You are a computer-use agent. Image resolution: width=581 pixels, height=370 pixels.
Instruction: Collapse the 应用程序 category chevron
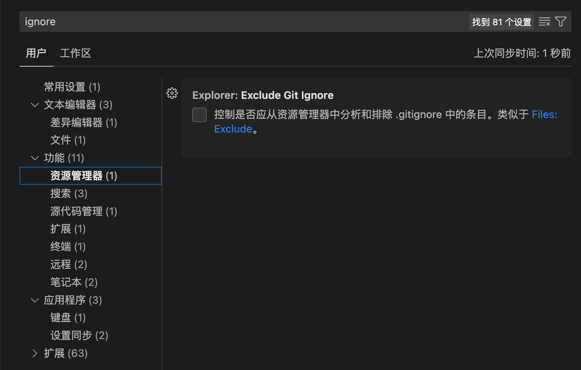click(x=35, y=300)
